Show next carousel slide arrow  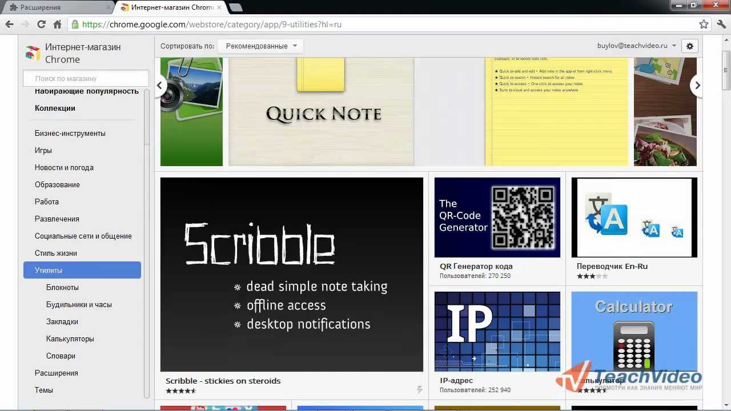[697, 86]
